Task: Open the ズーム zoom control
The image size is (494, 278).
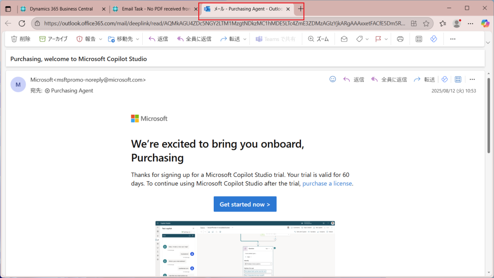Action: pos(318,39)
